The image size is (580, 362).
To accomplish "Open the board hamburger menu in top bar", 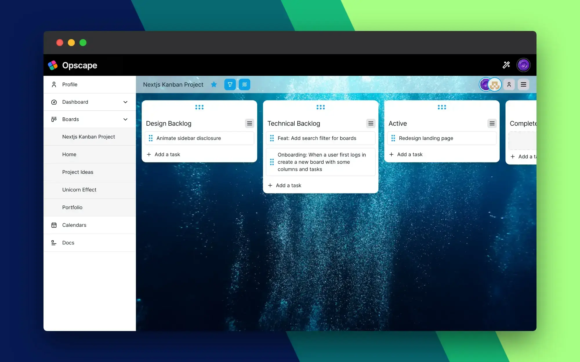I will [523, 85].
